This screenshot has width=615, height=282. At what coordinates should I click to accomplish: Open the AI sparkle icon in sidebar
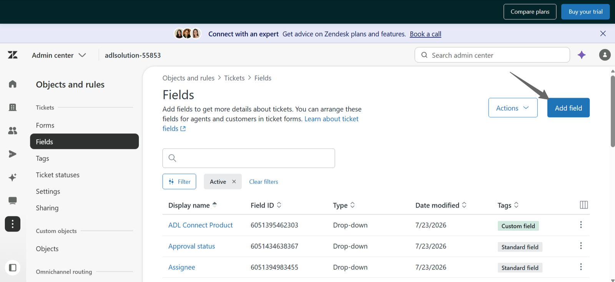click(x=13, y=177)
